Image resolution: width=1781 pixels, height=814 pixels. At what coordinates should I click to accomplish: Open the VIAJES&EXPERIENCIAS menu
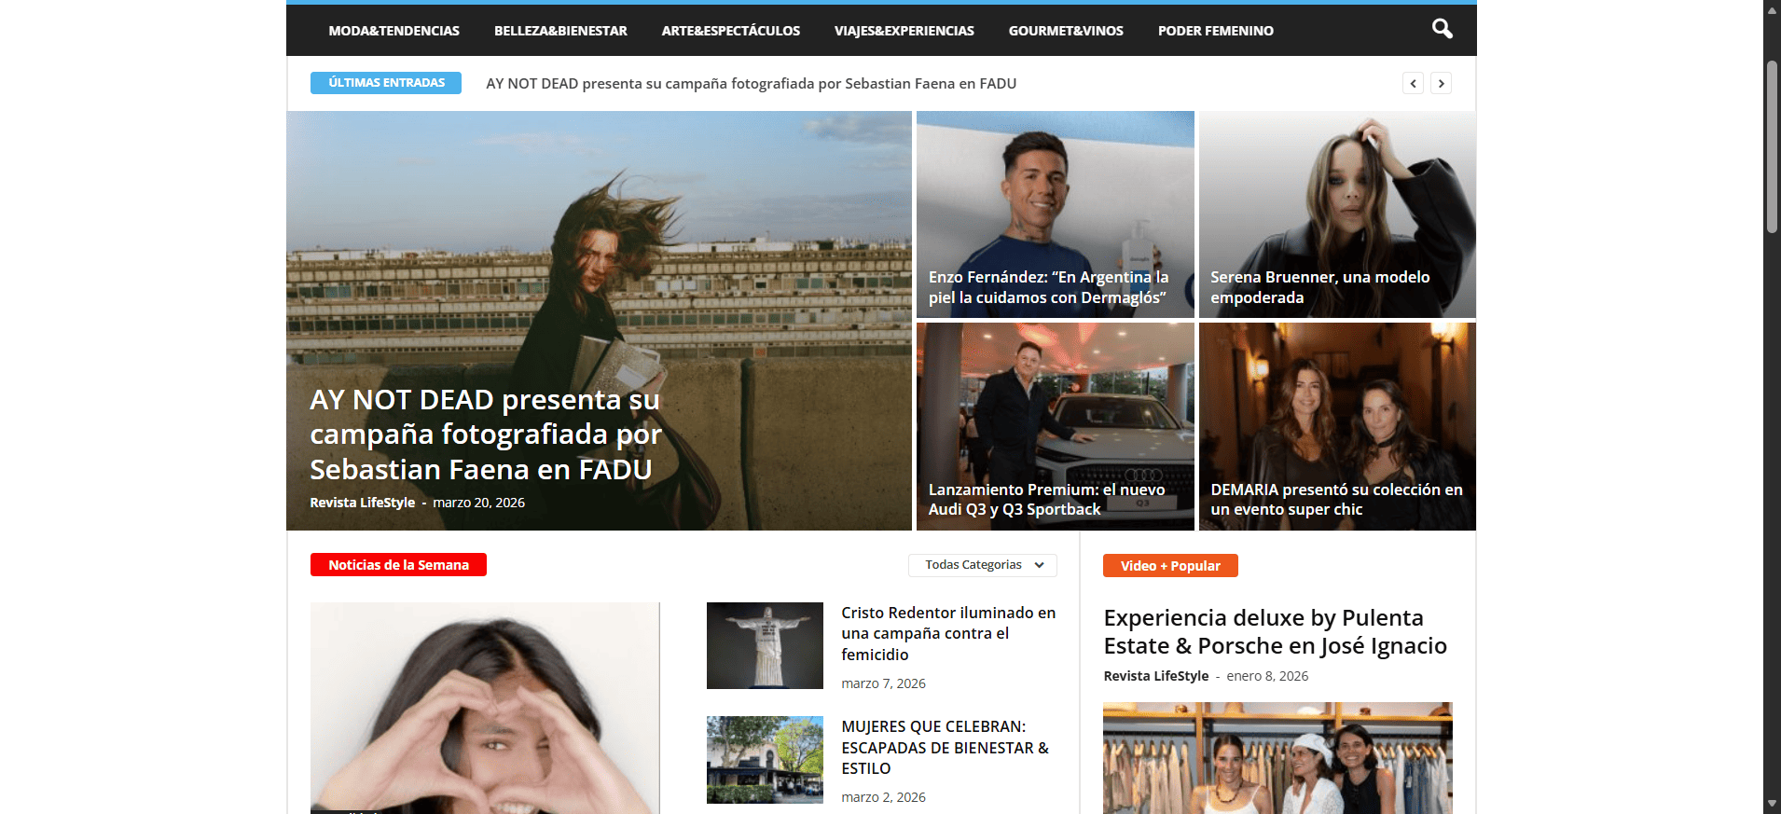pos(904,31)
